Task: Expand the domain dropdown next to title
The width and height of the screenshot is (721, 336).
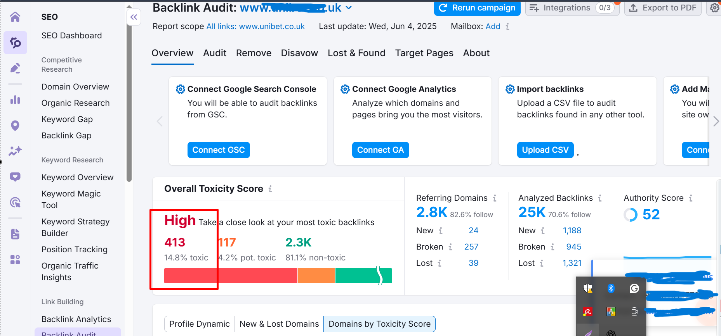Action: pyautogui.click(x=349, y=8)
